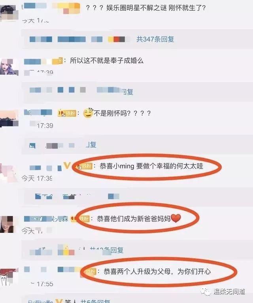Viewport: 253px width, 303px height.
Task: Tap the V badge in the bottom reply row
Action: (59, 301)
